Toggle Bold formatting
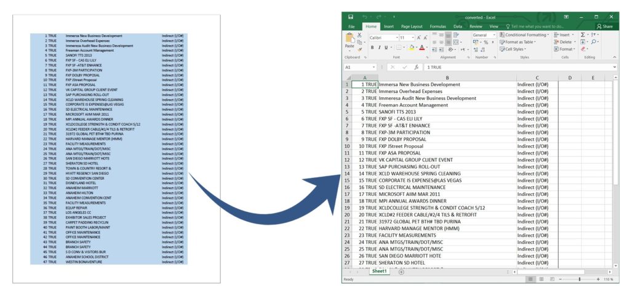 (x=372, y=48)
